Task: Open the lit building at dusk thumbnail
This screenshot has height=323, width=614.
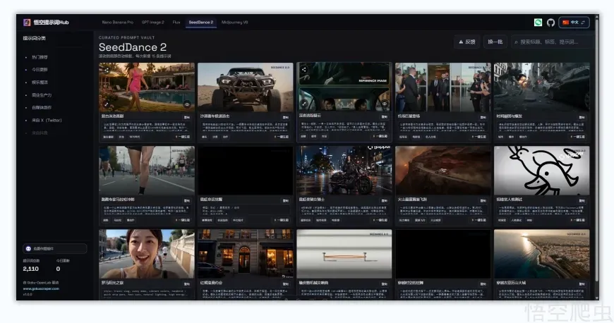Action: pyautogui.click(x=246, y=254)
